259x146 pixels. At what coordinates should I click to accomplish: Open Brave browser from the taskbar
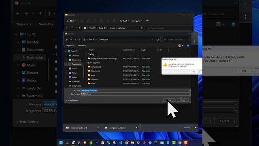pos(85,143)
